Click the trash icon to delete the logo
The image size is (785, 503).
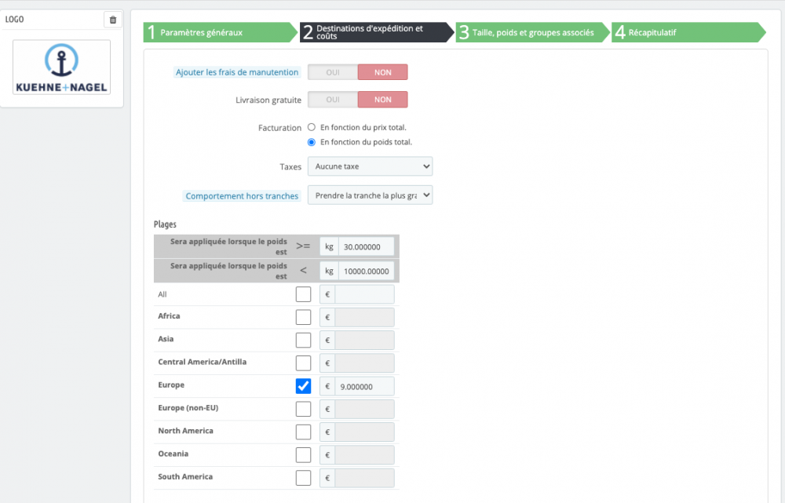tap(113, 20)
